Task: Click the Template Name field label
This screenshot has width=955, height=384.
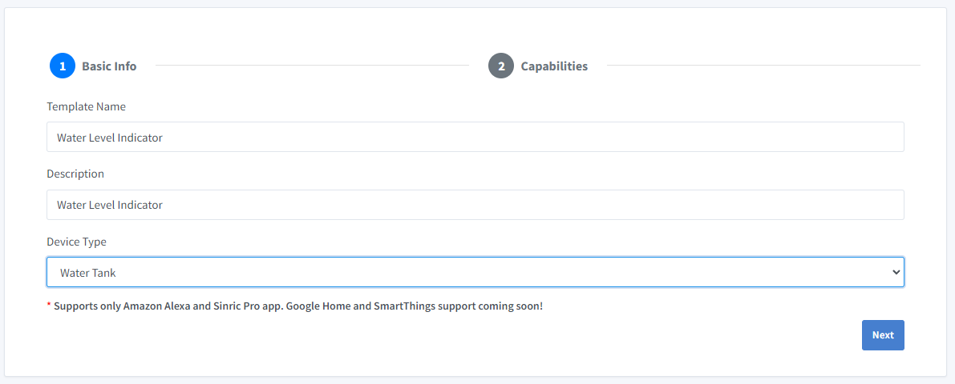Action: (x=86, y=106)
